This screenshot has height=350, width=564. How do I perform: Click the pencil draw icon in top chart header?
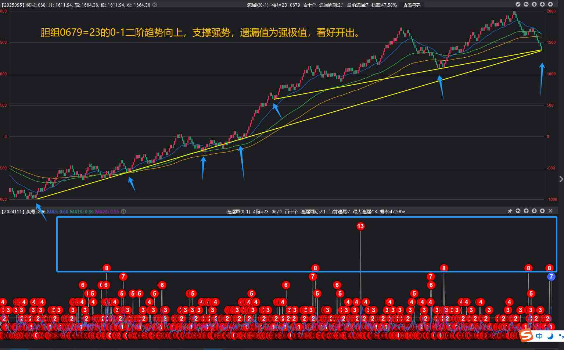point(518,4)
